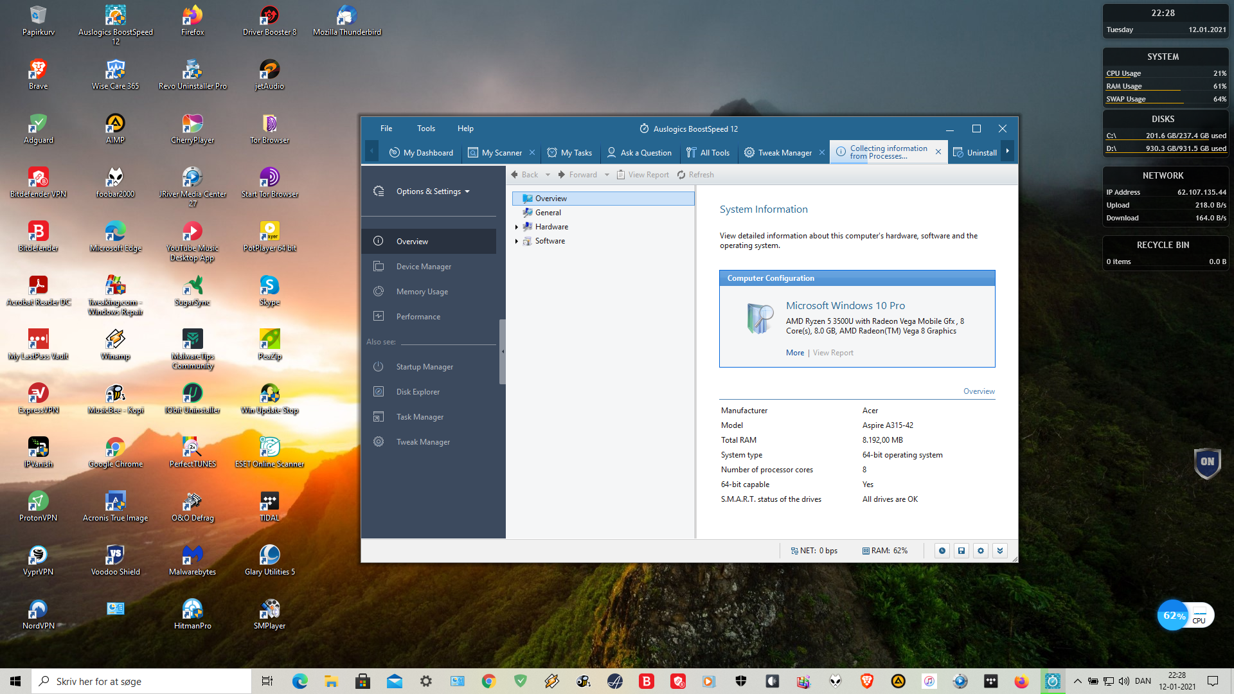Expand the Software tree node
This screenshot has width=1234, height=694.
(x=516, y=241)
